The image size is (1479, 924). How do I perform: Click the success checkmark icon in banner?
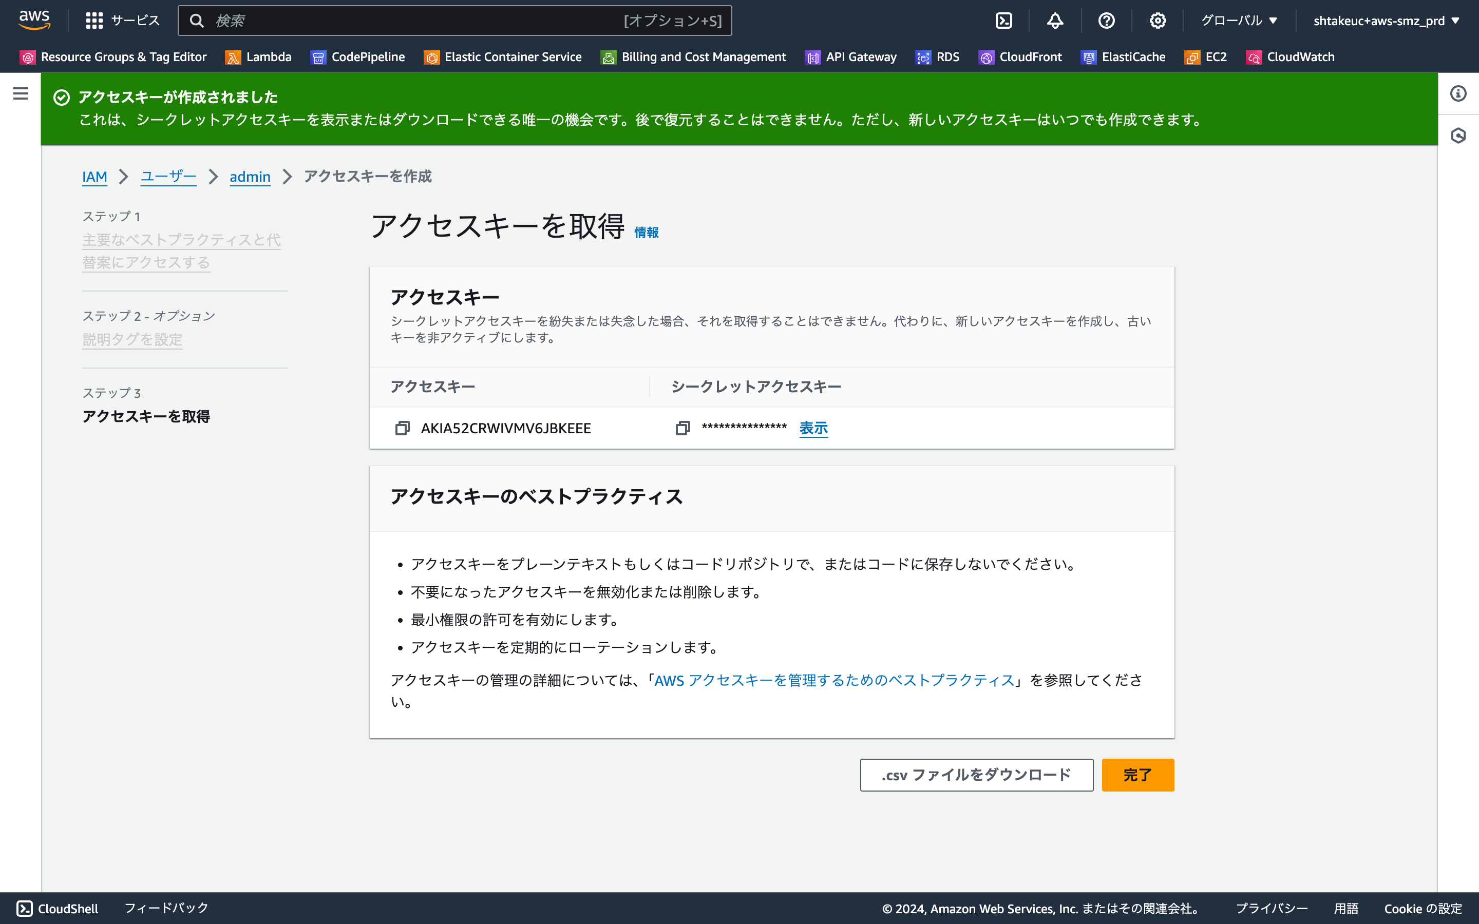coord(61,97)
